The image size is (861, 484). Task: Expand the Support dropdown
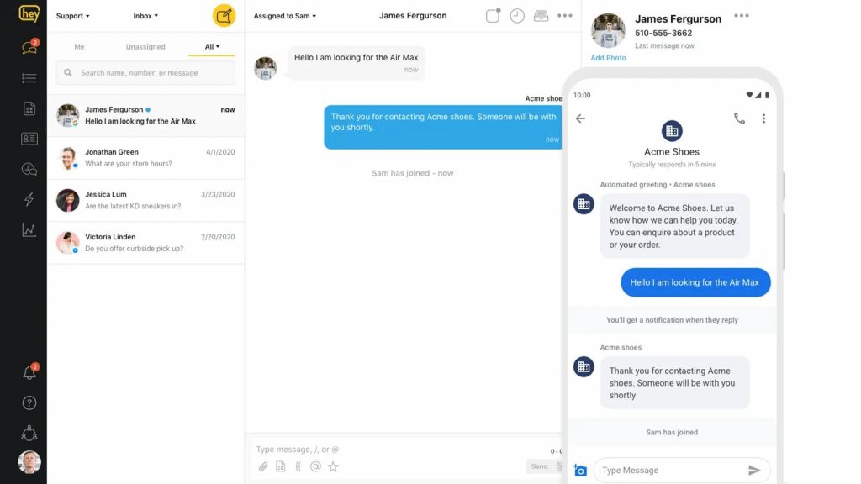coord(73,16)
